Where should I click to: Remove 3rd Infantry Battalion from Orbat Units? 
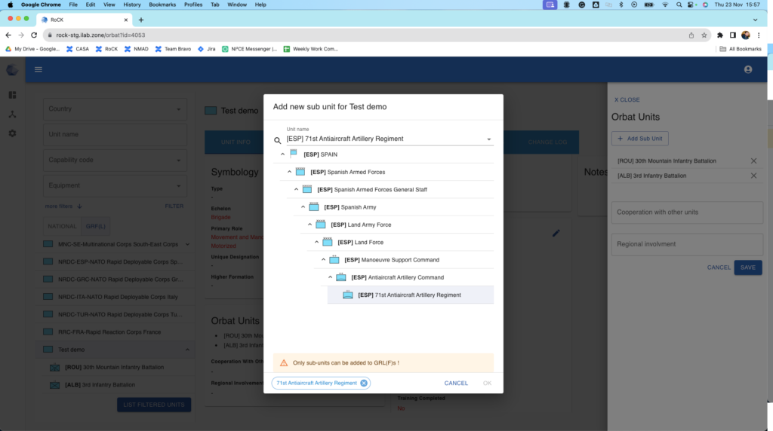(753, 176)
